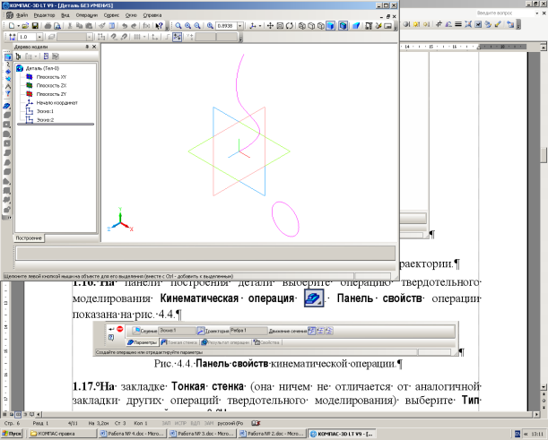
Task: Open the Окно menu
Action: 131,15
